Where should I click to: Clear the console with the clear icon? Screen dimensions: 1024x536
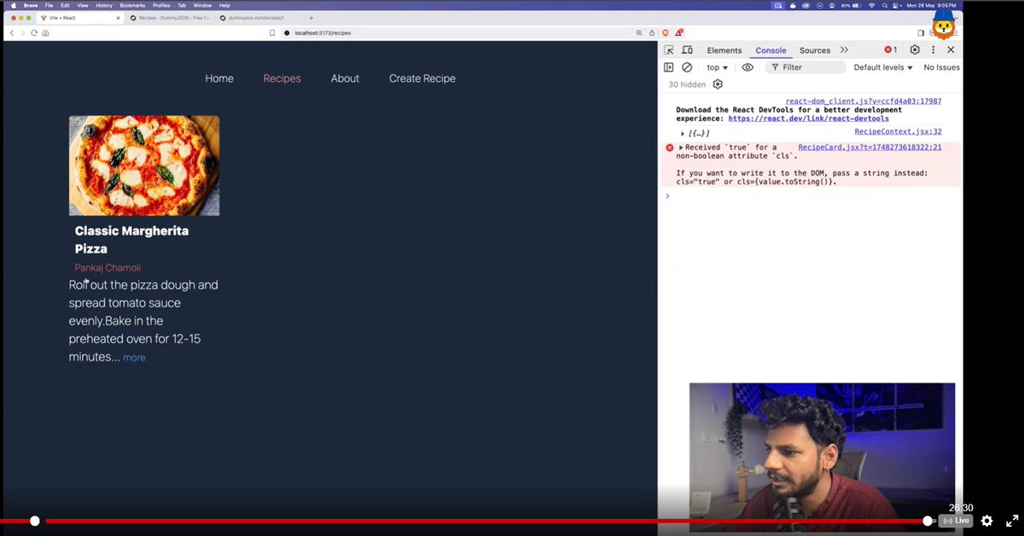685,66
